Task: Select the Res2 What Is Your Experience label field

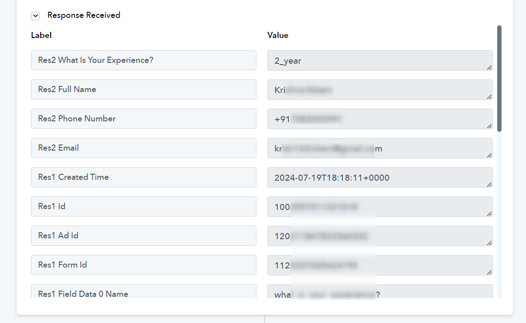Action: tap(144, 60)
